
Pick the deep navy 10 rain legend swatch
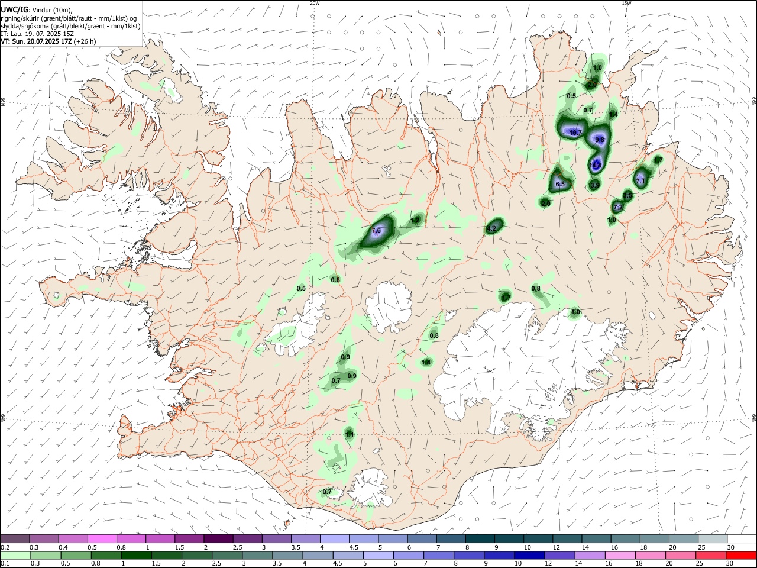[x=529, y=556]
